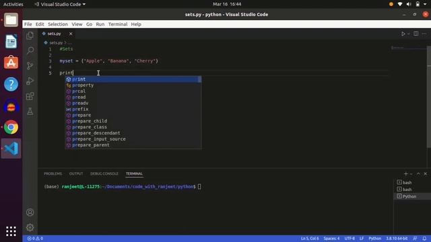The image size is (431, 242).
Task: Change indentation via Spaces: 4
Action: [331, 239]
